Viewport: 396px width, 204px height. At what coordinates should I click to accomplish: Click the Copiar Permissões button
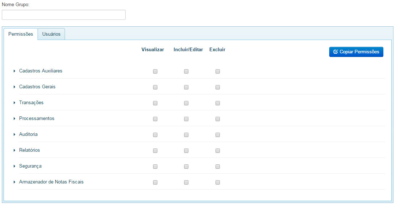pyautogui.click(x=356, y=52)
